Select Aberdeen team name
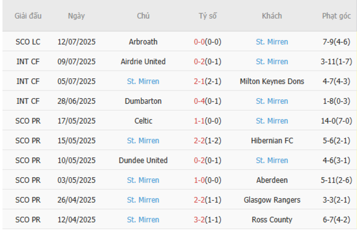This screenshot has height=231, width=357. click(x=272, y=180)
